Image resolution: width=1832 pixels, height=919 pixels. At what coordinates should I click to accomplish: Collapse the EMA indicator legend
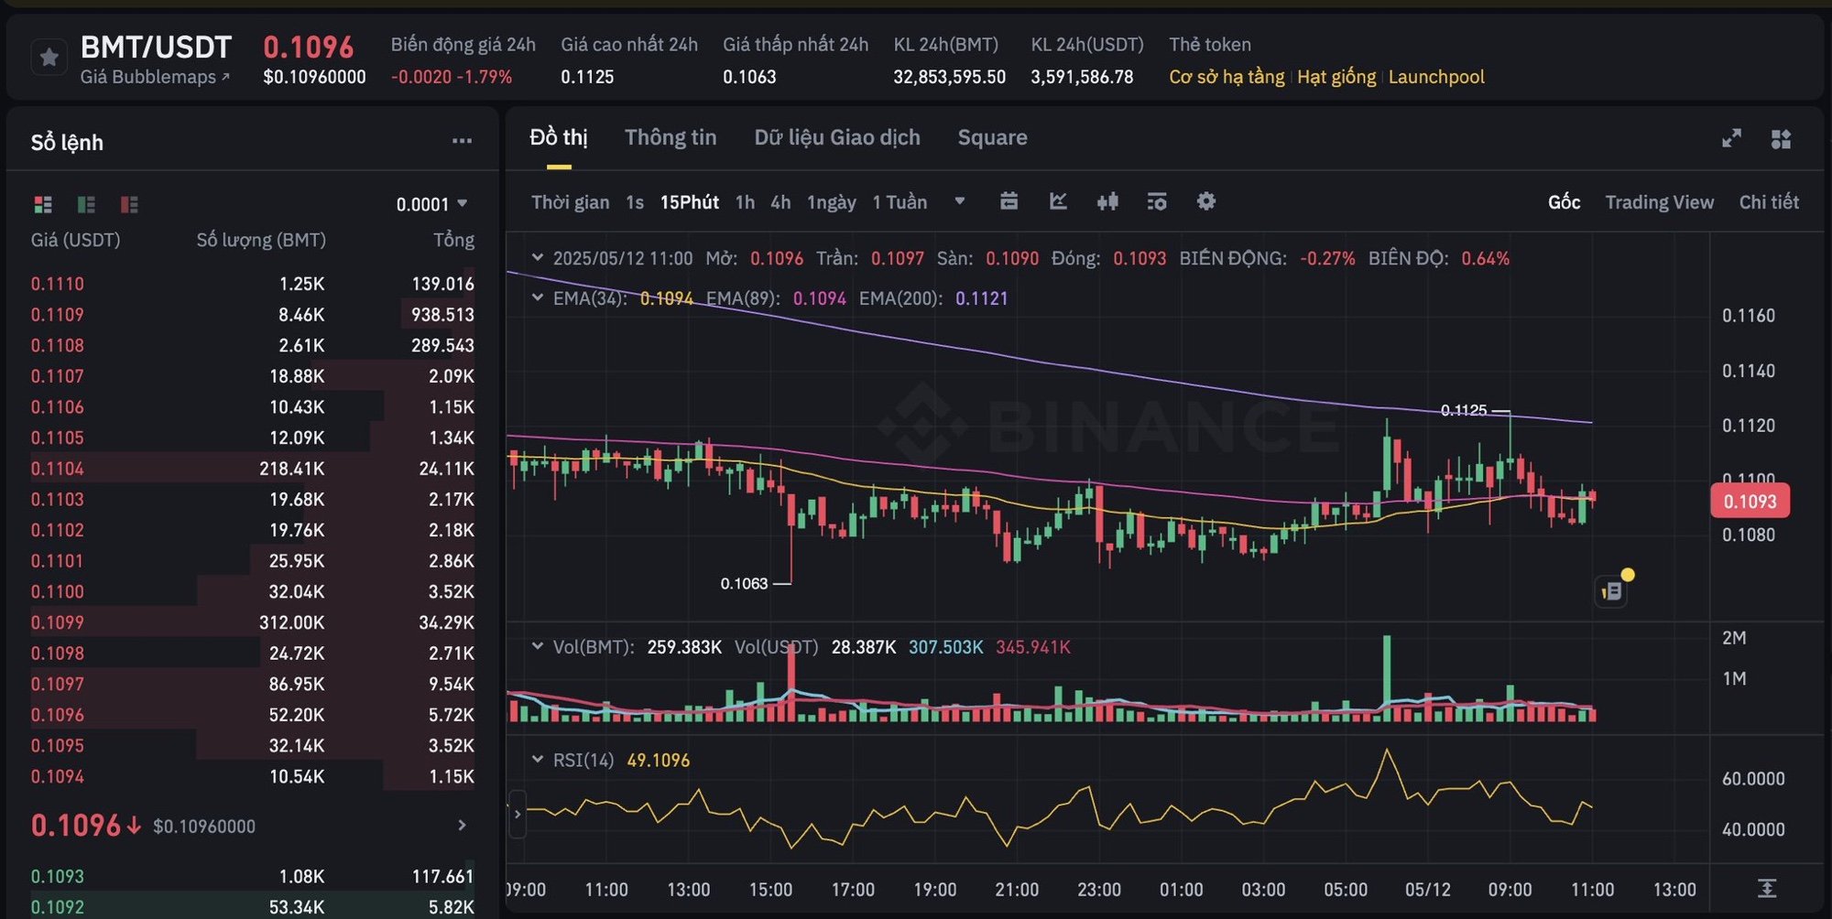(x=538, y=297)
